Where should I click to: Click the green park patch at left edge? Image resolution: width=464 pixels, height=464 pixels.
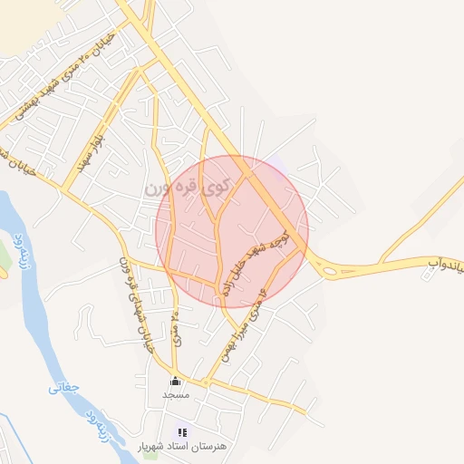point(5,256)
